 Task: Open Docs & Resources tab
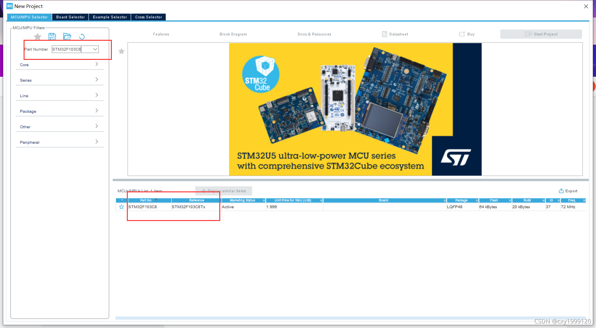(x=315, y=34)
